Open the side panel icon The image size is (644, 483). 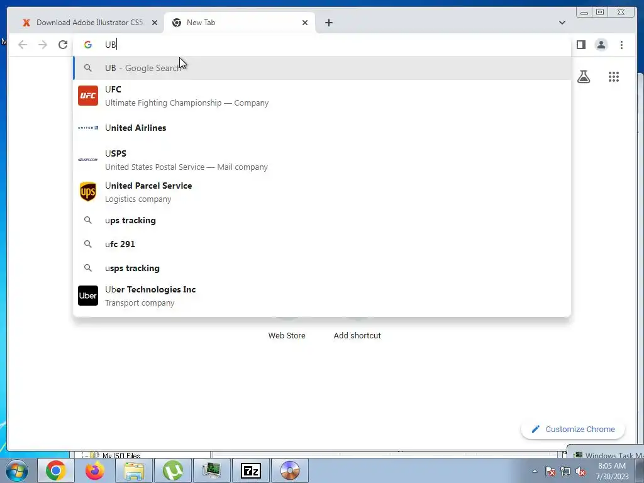coord(580,45)
